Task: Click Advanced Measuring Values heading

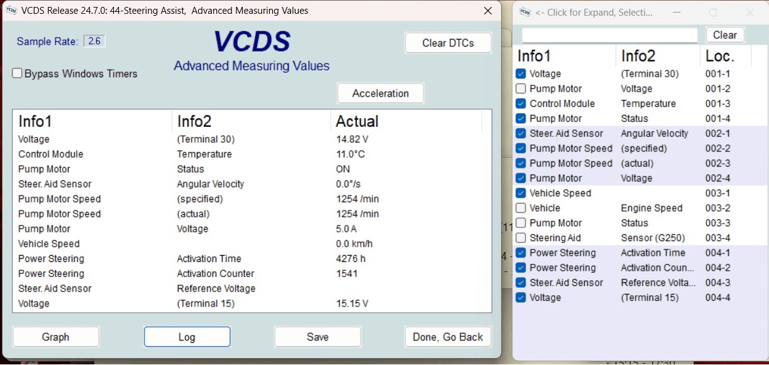Action: [252, 66]
